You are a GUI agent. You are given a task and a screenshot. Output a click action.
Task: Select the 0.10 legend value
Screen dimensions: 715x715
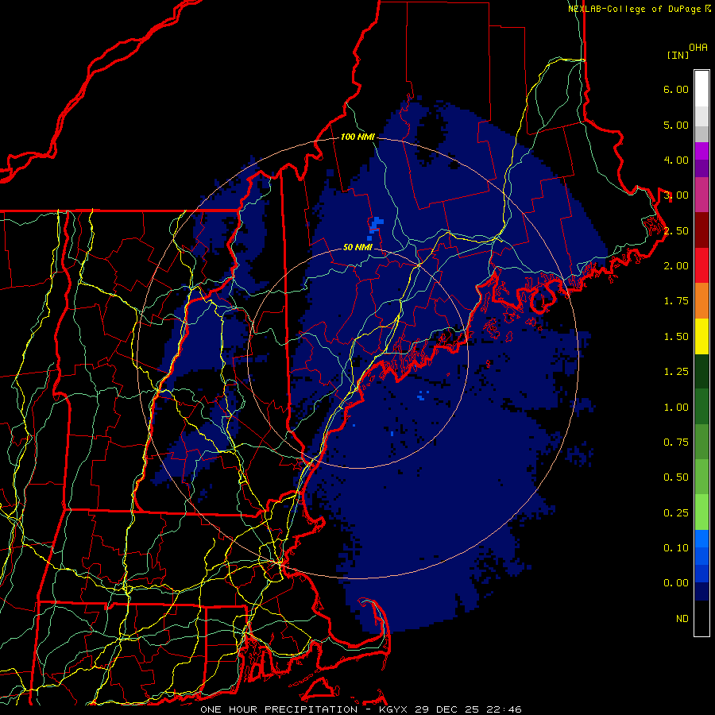[x=676, y=548]
